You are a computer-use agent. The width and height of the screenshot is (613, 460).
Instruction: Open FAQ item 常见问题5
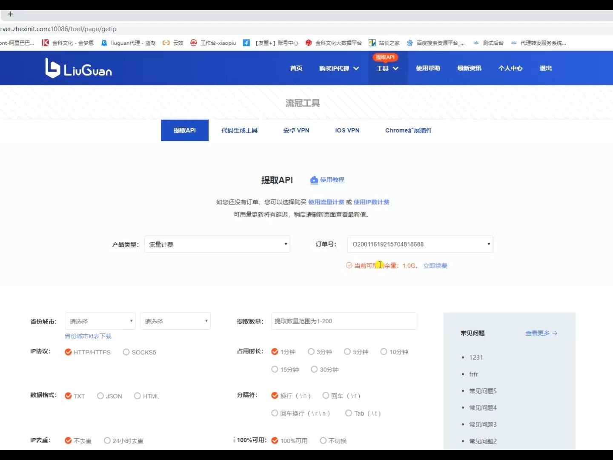coord(483,391)
